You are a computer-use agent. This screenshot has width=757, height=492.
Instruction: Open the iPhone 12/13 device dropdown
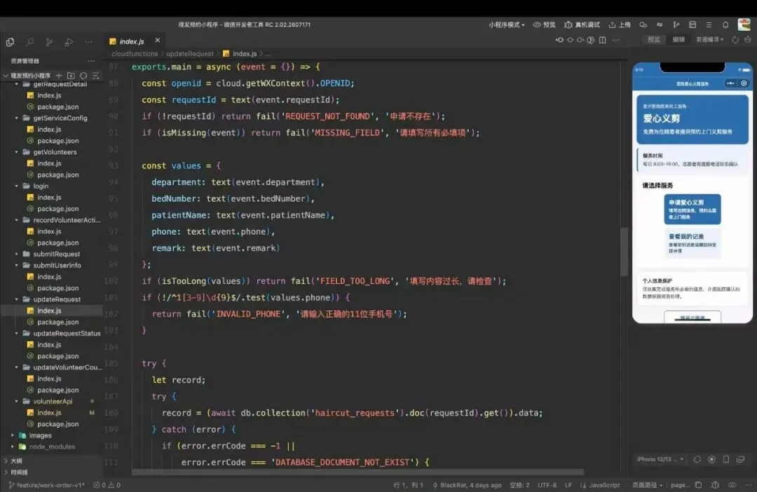coord(660,459)
